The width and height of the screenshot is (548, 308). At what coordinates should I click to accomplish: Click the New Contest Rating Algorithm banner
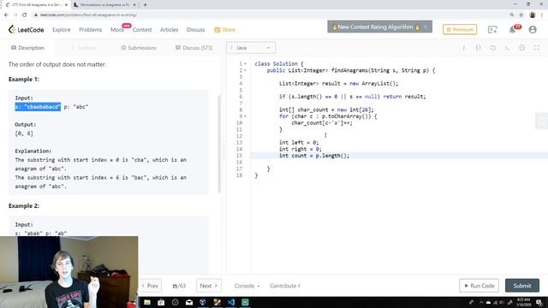(x=379, y=27)
